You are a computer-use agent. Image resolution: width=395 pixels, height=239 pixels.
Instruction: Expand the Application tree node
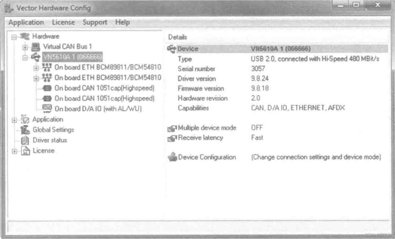point(14,120)
